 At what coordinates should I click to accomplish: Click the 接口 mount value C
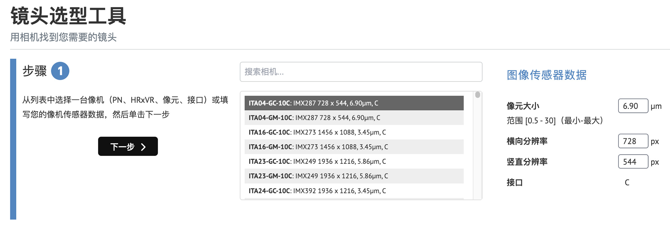(627, 182)
